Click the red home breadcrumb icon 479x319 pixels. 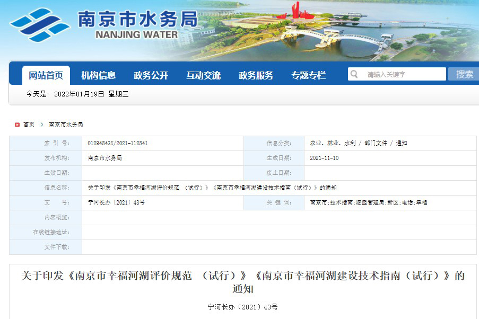[17, 125]
